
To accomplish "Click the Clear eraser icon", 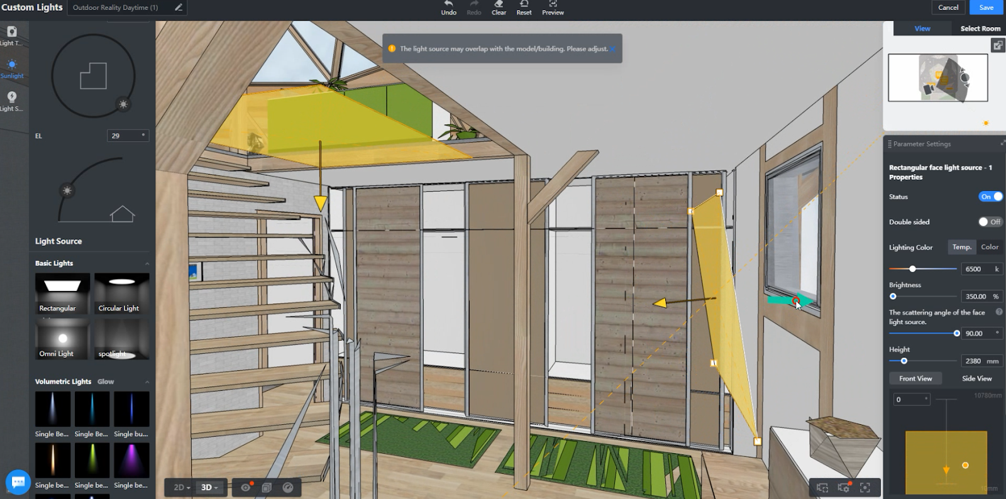I will 499,4.
